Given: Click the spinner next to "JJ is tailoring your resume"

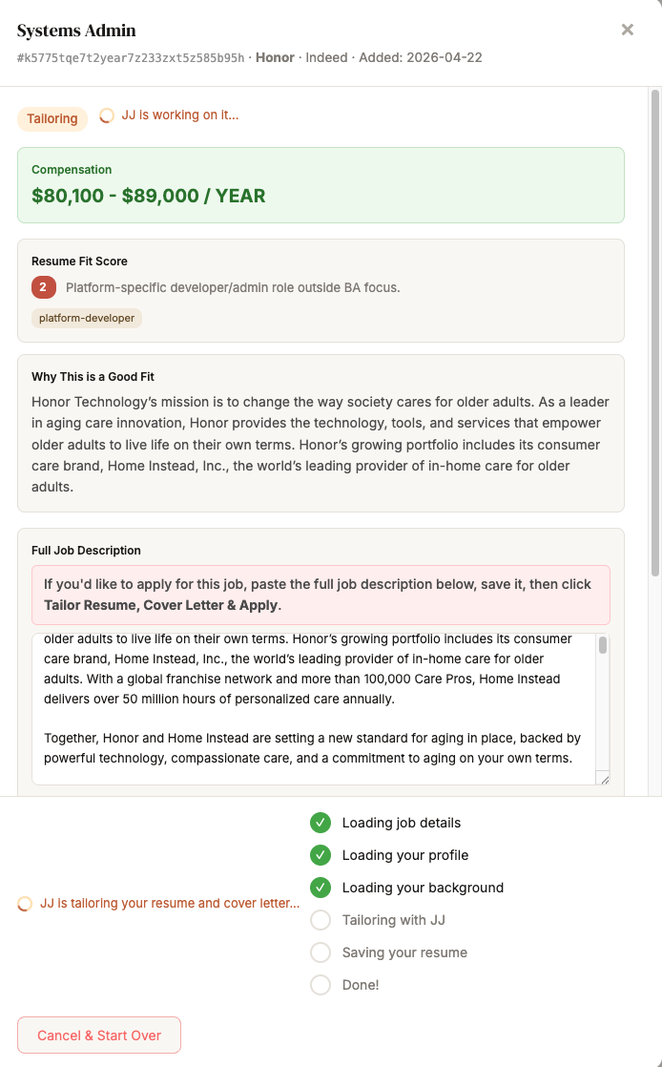Looking at the screenshot, I should tap(24, 903).
